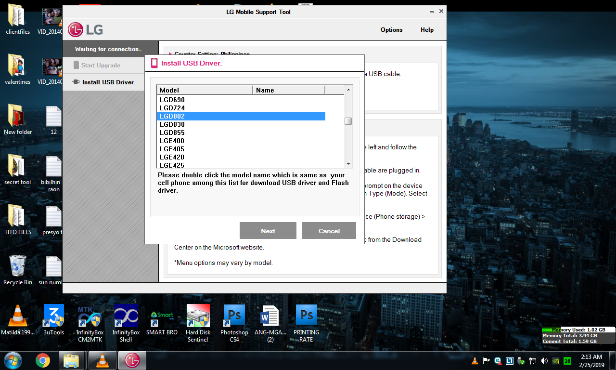The image size is (616, 370).
Task: Open the clientfiles folder on desktop
Action: click(x=18, y=20)
